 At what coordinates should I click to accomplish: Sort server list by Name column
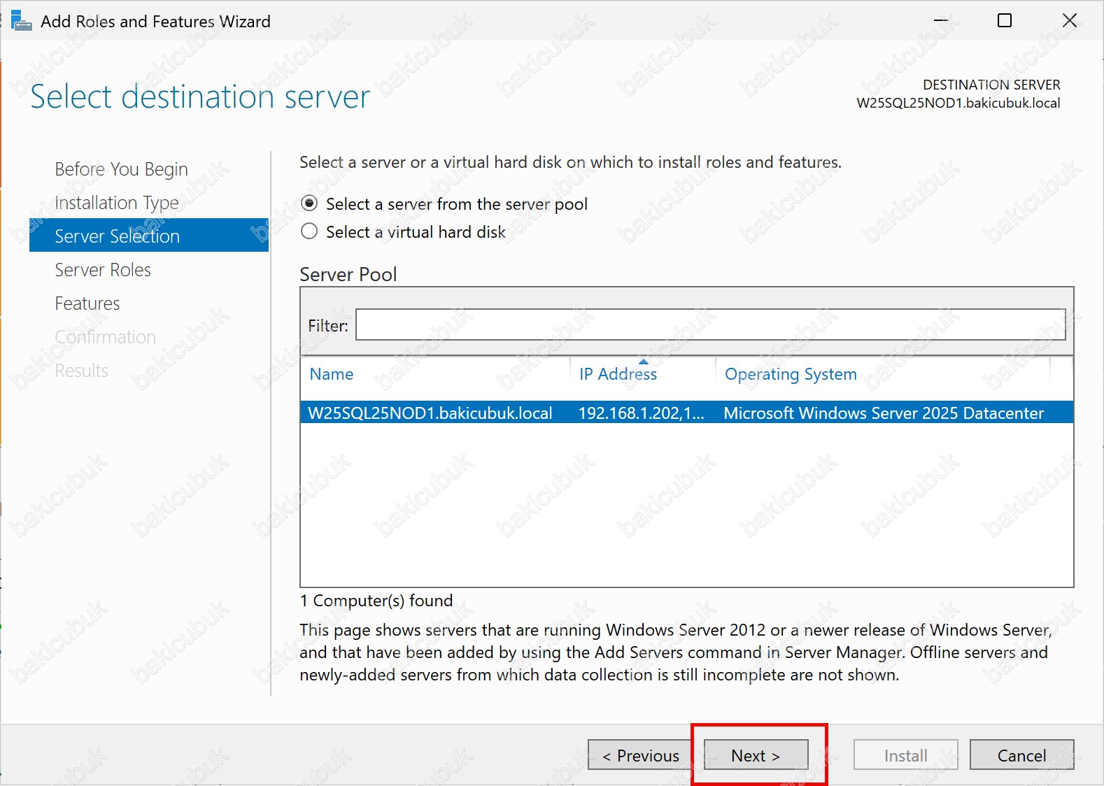[x=332, y=374]
